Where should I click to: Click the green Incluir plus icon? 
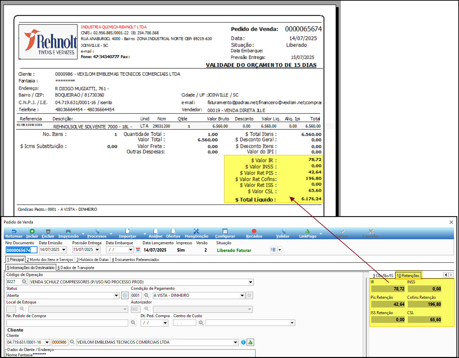tap(32, 231)
